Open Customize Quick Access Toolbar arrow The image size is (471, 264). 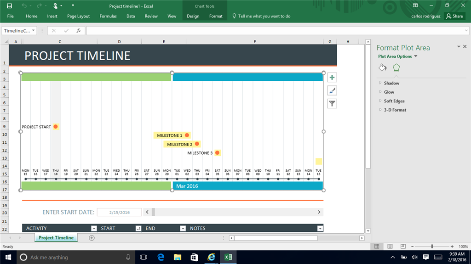click(x=73, y=6)
